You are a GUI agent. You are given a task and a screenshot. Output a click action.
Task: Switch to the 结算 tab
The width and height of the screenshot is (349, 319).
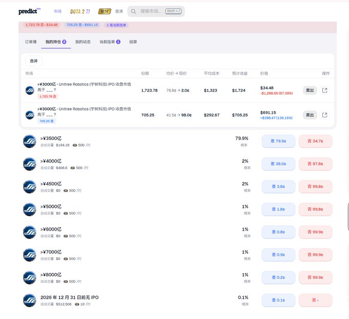133,42
